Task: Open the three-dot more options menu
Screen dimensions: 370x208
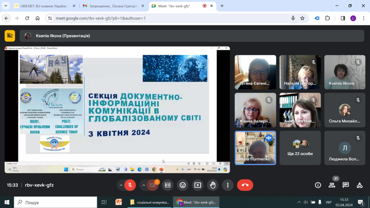Action: click(228, 185)
